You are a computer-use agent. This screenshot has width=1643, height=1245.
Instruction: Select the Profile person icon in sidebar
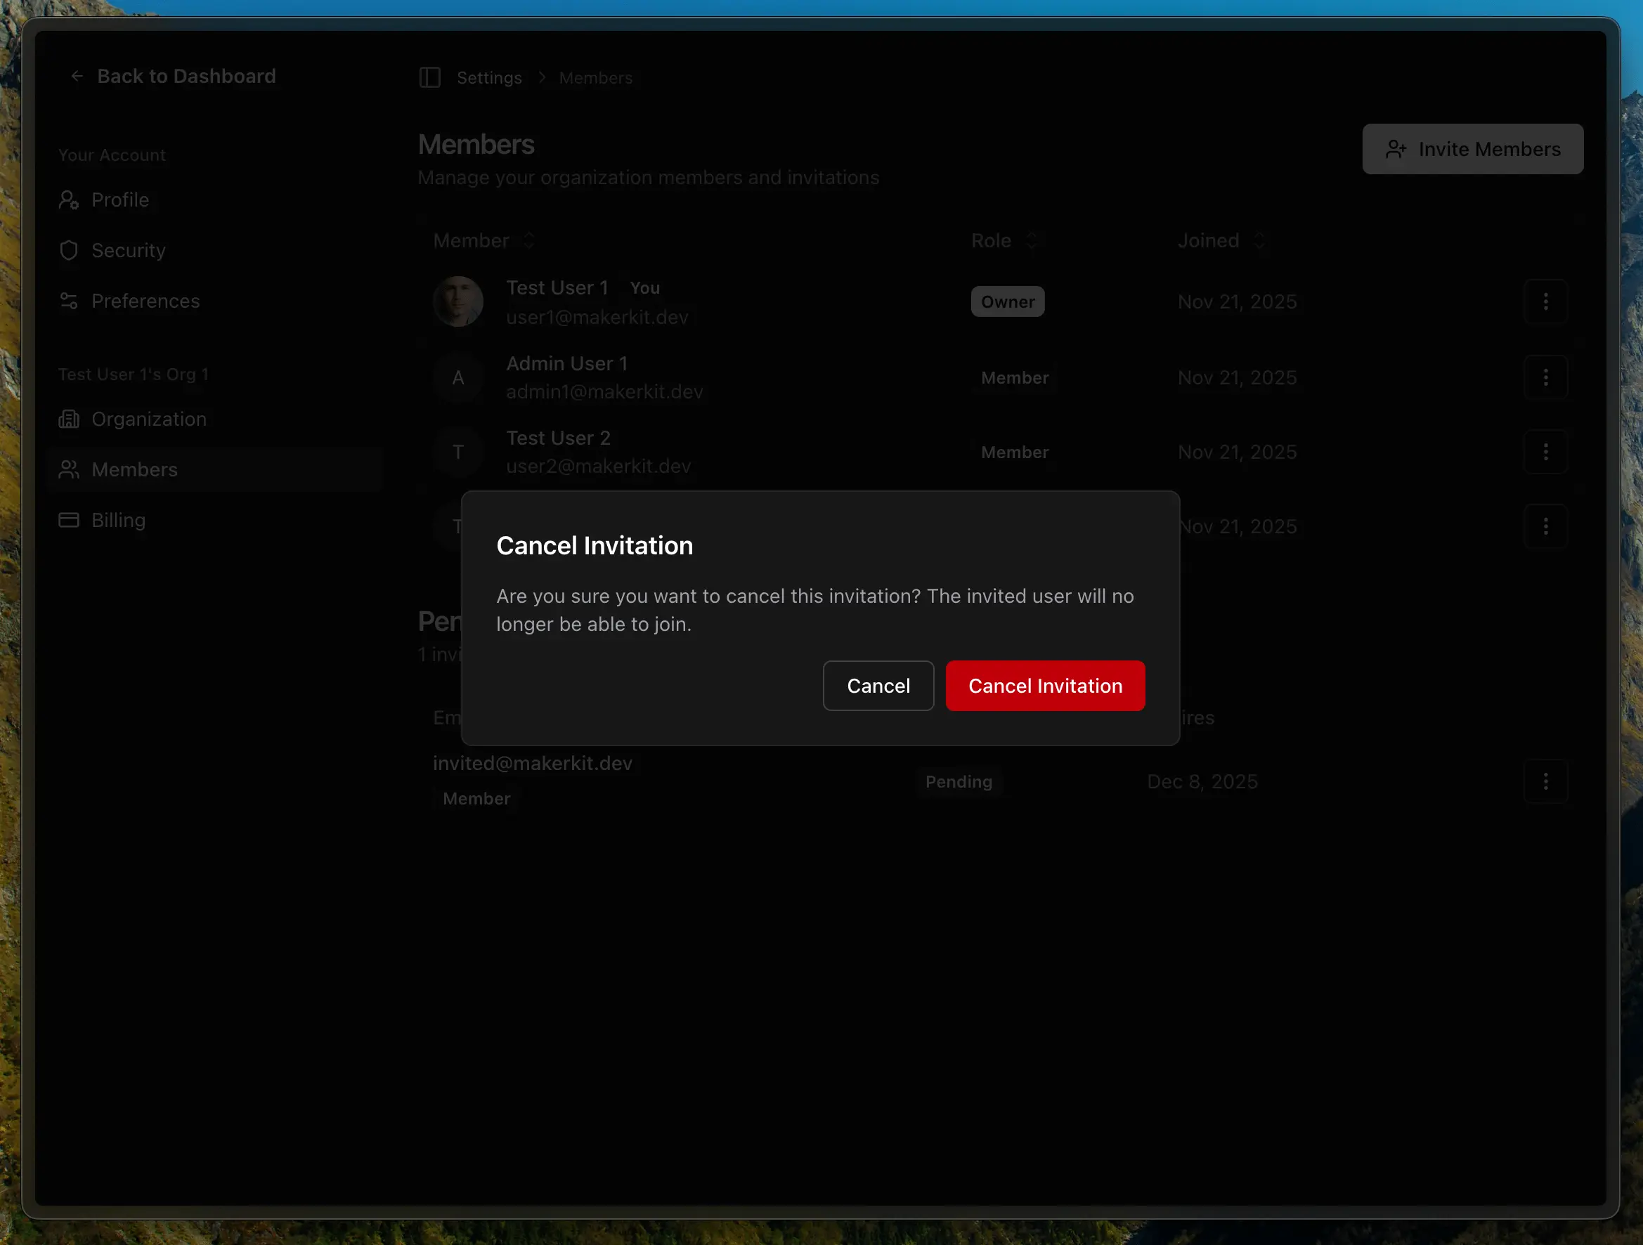(69, 200)
